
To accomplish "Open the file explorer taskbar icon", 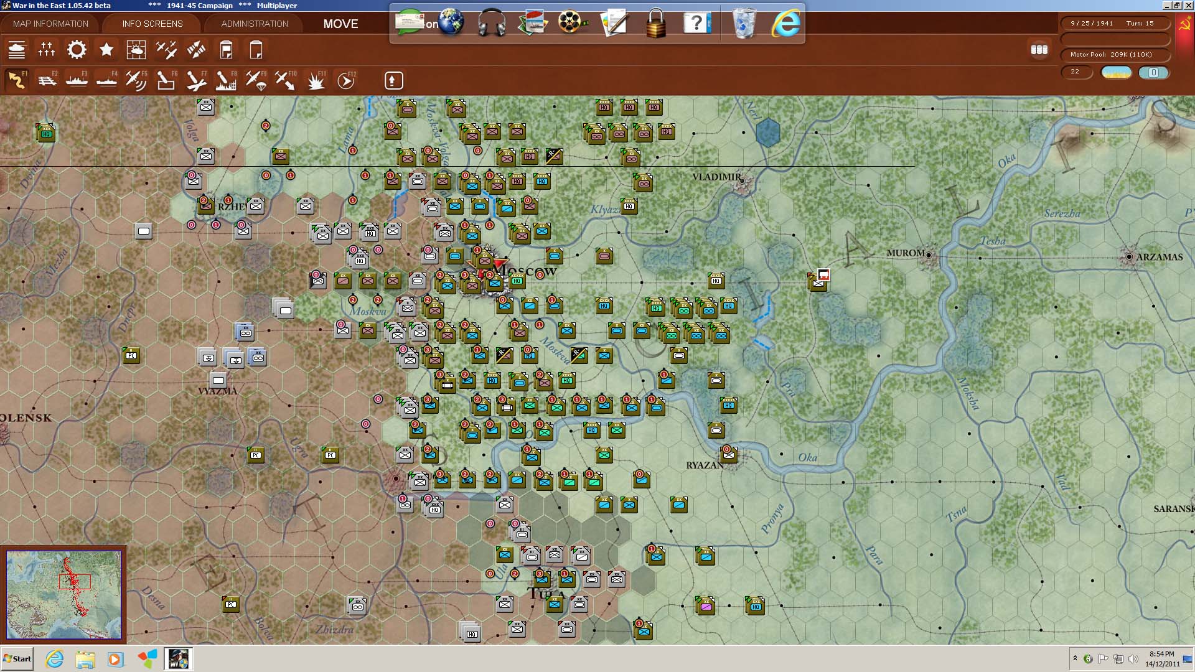I will (85, 659).
